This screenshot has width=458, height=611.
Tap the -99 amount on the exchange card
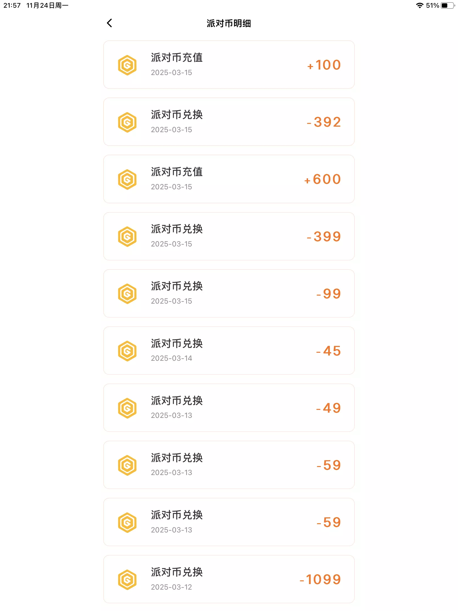click(x=328, y=294)
